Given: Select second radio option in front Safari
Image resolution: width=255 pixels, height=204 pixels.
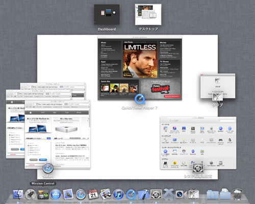Looking at the screenshot, I should pyautogui.click(x=29, y=148).
